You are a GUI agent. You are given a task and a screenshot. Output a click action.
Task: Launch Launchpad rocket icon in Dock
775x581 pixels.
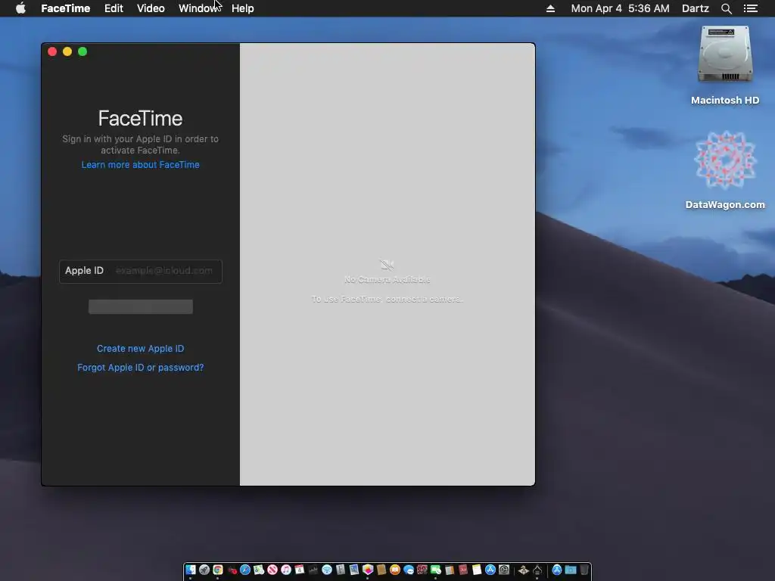(x=204, y=570)
